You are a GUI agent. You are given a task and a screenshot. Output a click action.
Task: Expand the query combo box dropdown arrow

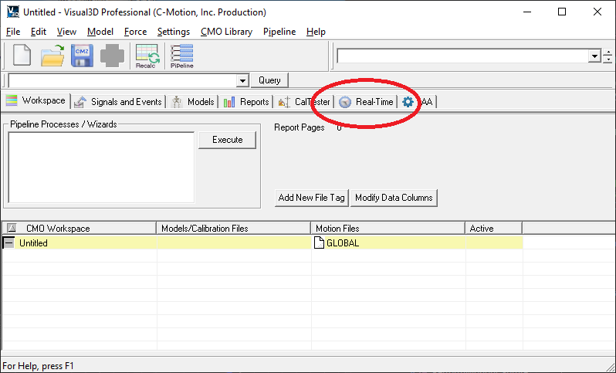[x=243, y=81]
